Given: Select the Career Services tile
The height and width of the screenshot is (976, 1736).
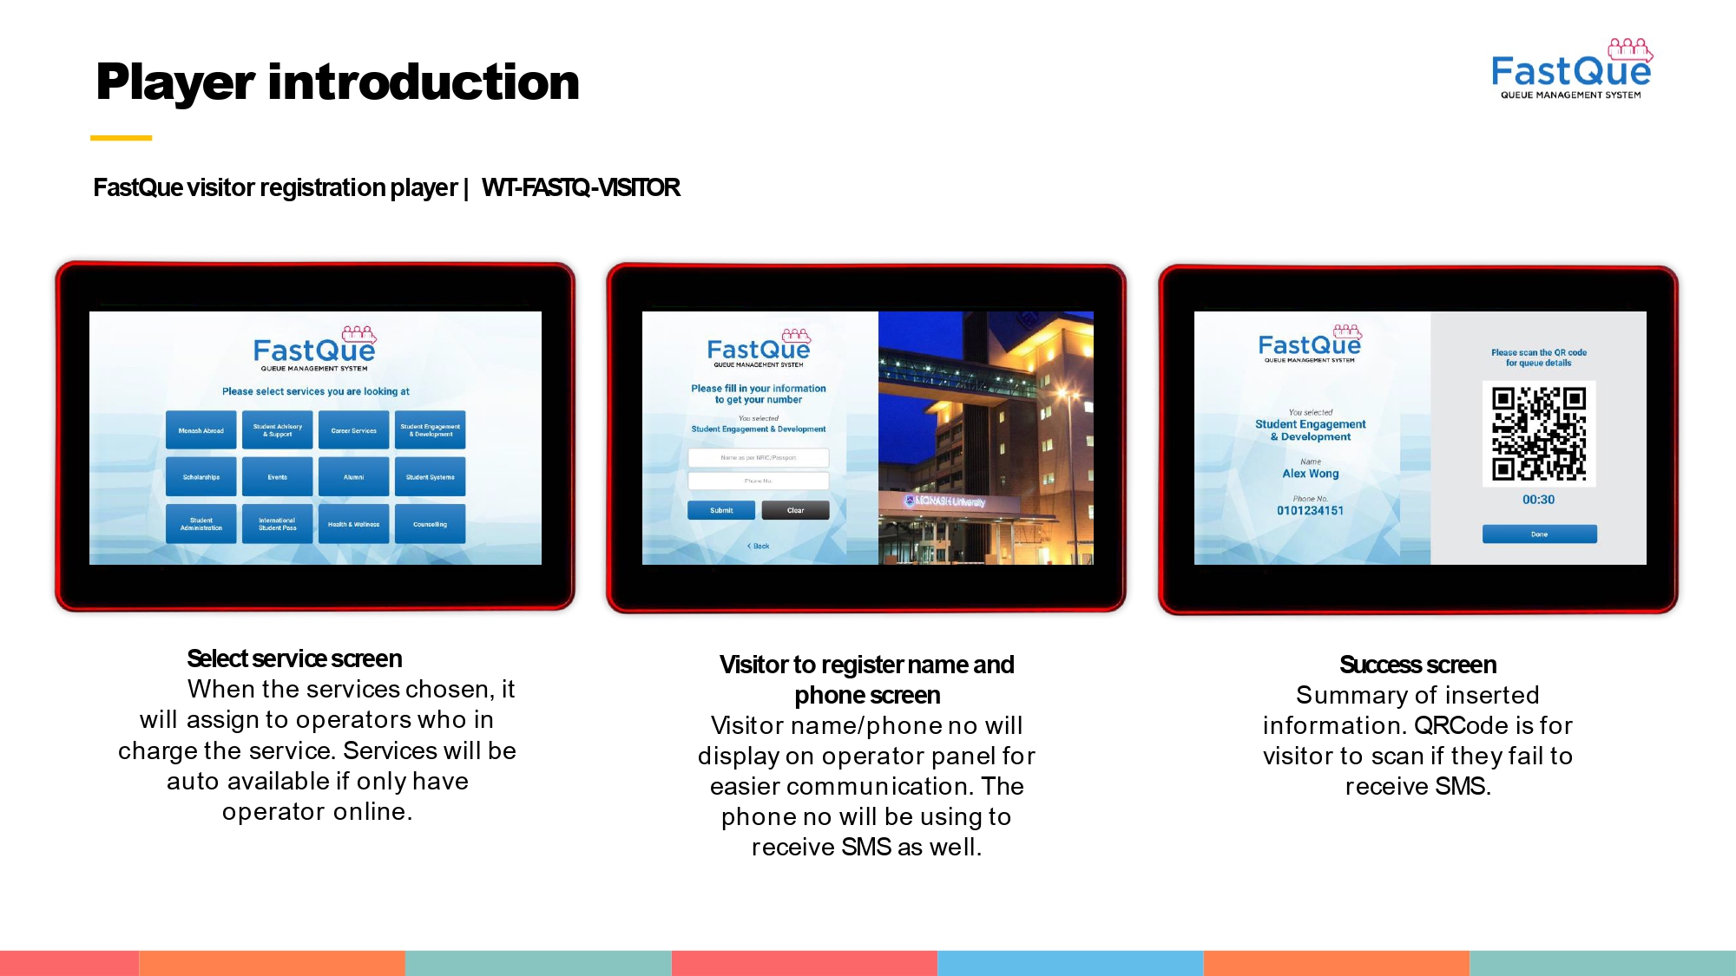Looking at the screenshot, I should point(353,430).
